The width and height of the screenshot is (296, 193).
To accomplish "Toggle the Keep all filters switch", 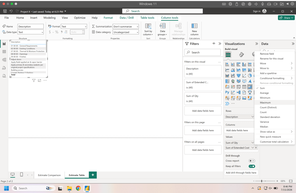I will [252, 166].
